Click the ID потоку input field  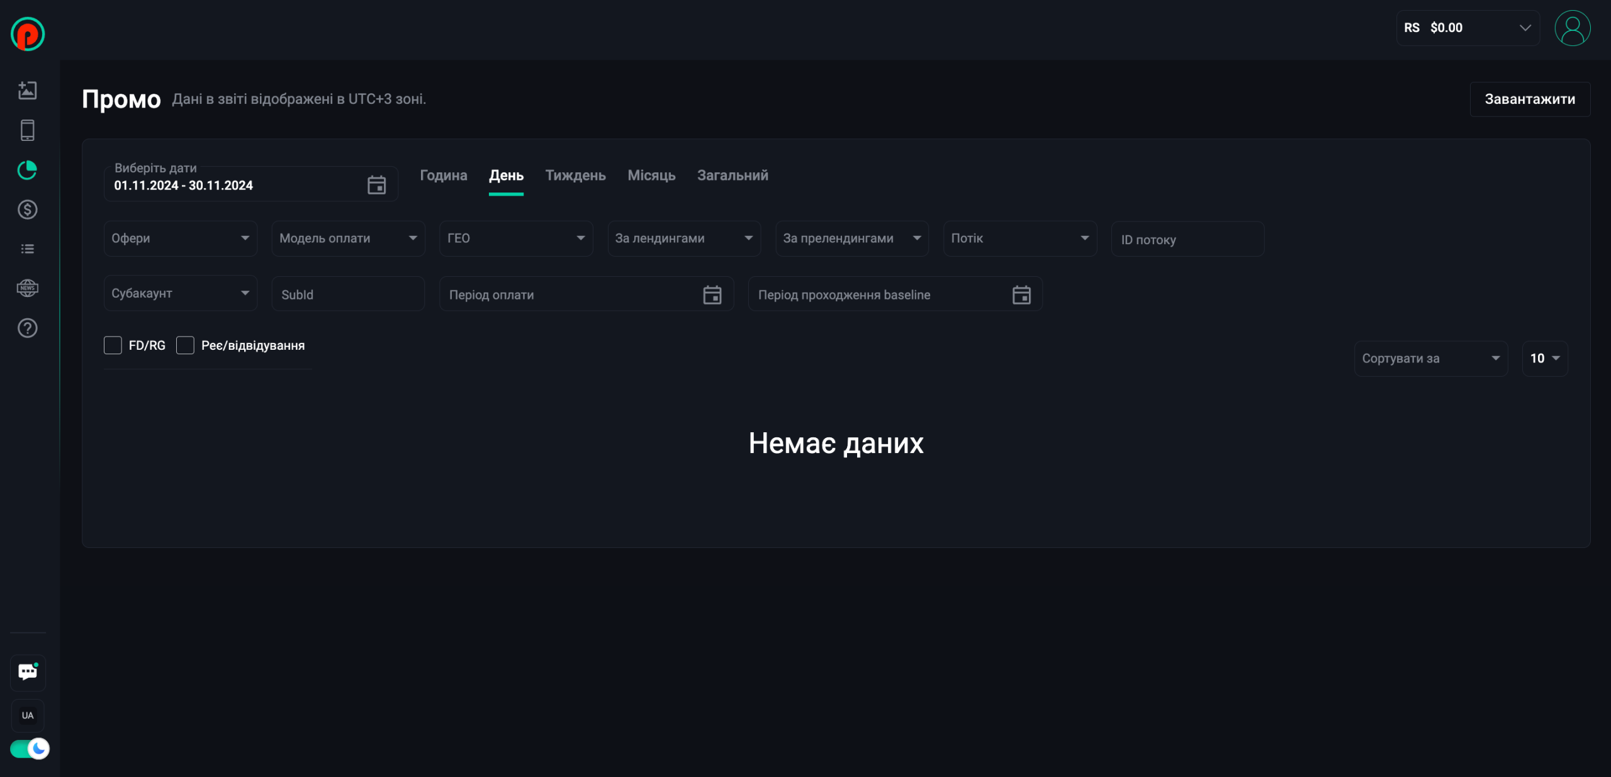click(x=1187, y=240)
